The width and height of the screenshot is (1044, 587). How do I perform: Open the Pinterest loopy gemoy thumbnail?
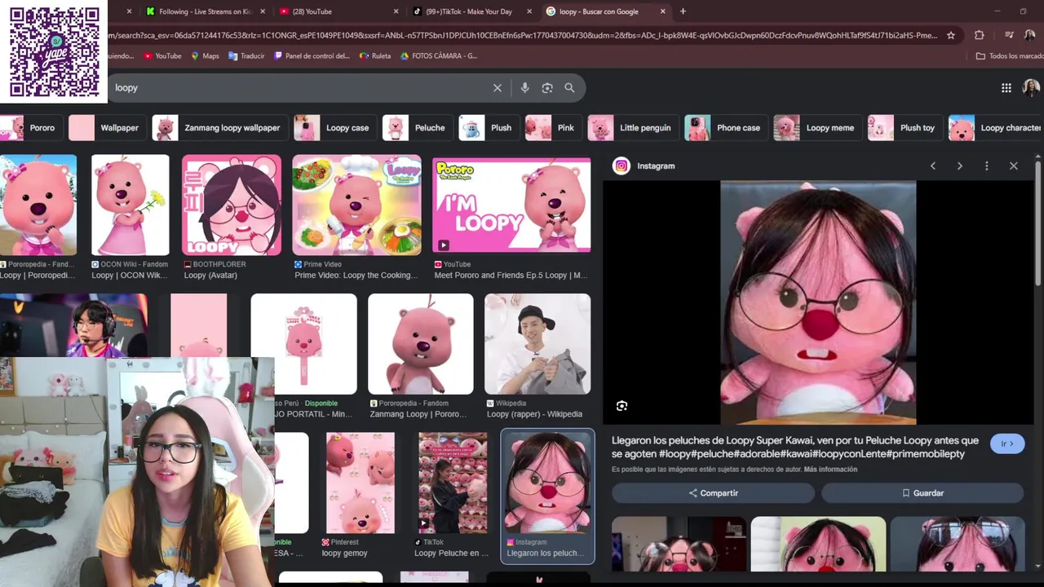[x=360, y=483]
